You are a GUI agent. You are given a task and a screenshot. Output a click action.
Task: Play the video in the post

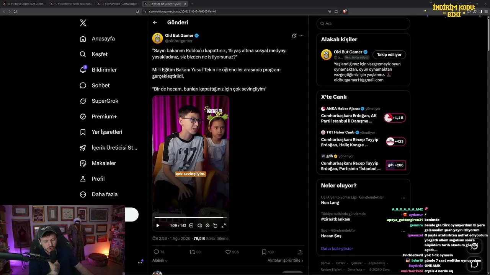158,225
